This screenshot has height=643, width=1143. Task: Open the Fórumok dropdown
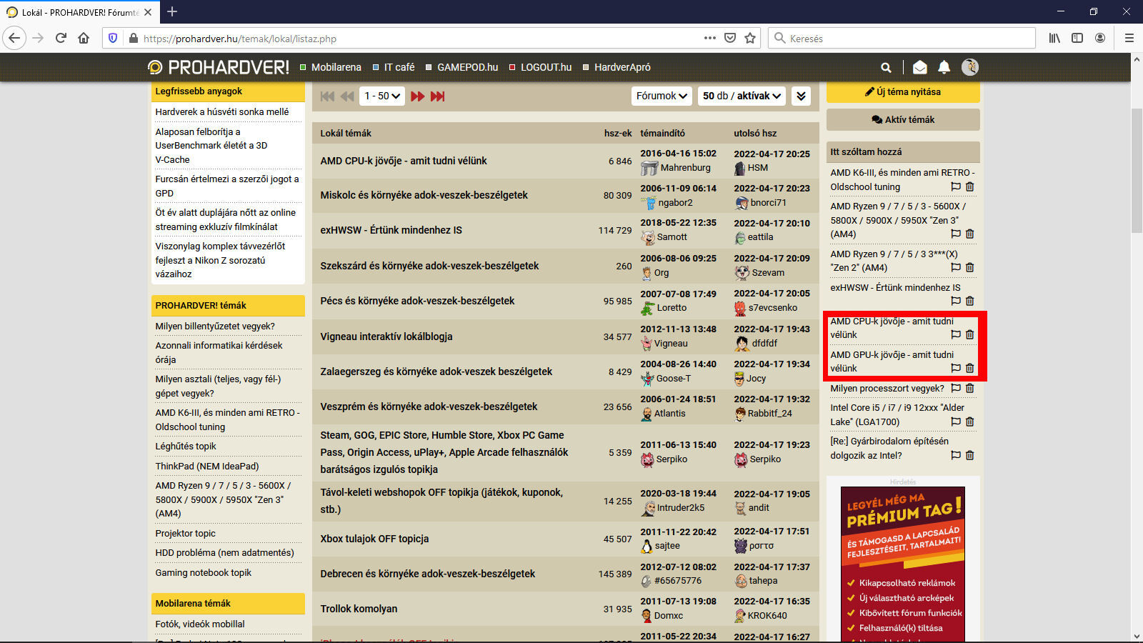coord(662,96)
